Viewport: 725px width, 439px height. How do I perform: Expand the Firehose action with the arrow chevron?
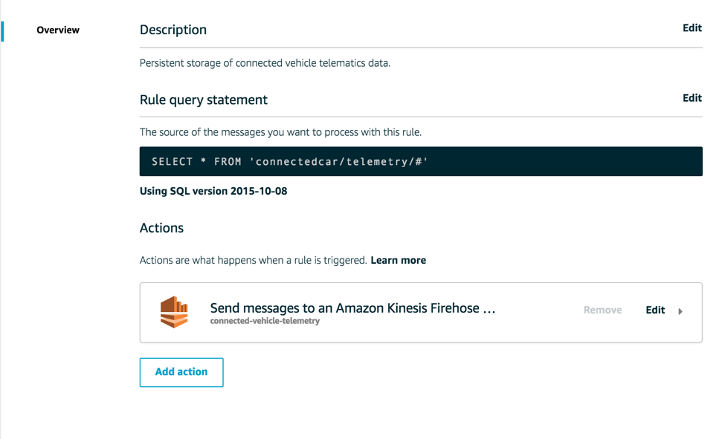pos(680,311)
